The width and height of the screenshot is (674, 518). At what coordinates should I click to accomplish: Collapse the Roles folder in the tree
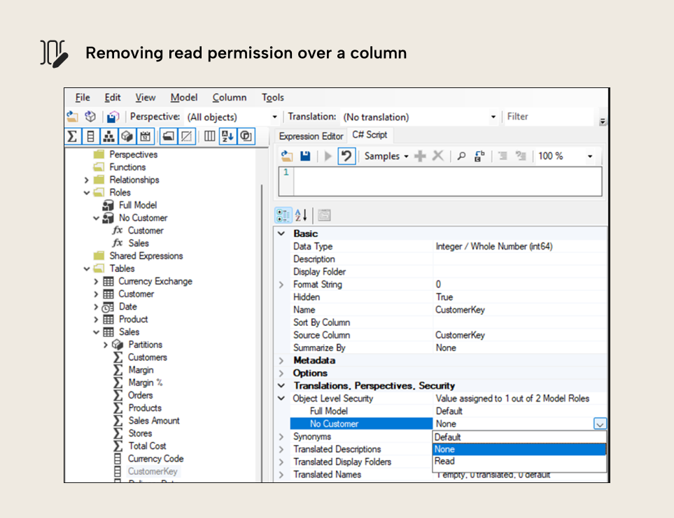(x=87, y=192)
